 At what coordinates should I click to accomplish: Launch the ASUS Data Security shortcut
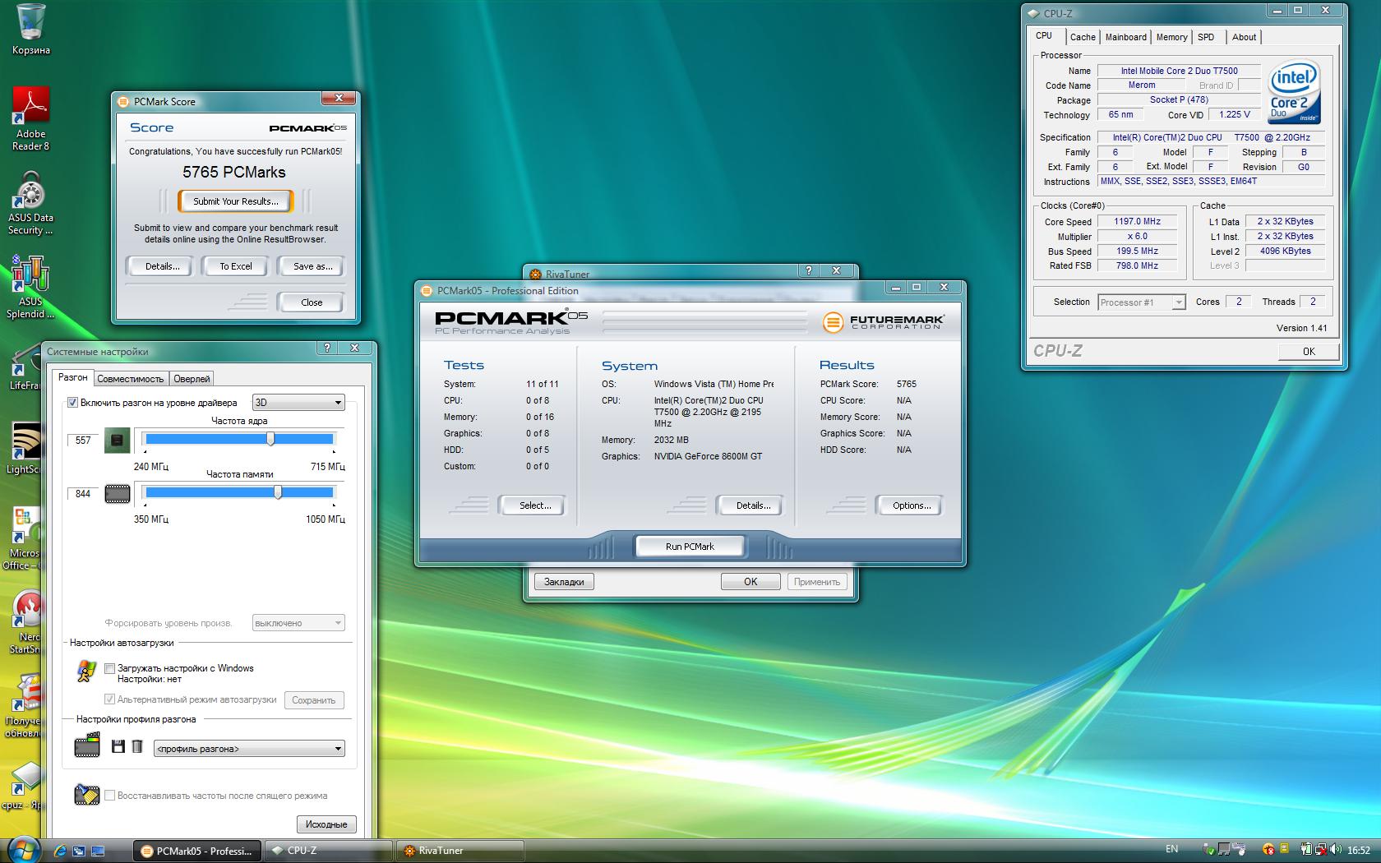30,204
